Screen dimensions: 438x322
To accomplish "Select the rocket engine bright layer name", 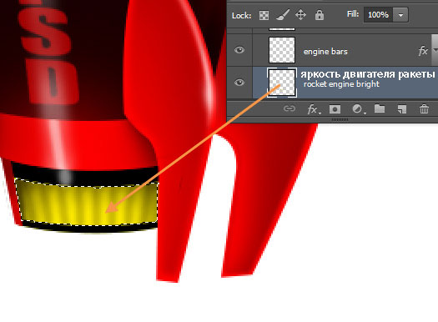I will click(341, 84).
